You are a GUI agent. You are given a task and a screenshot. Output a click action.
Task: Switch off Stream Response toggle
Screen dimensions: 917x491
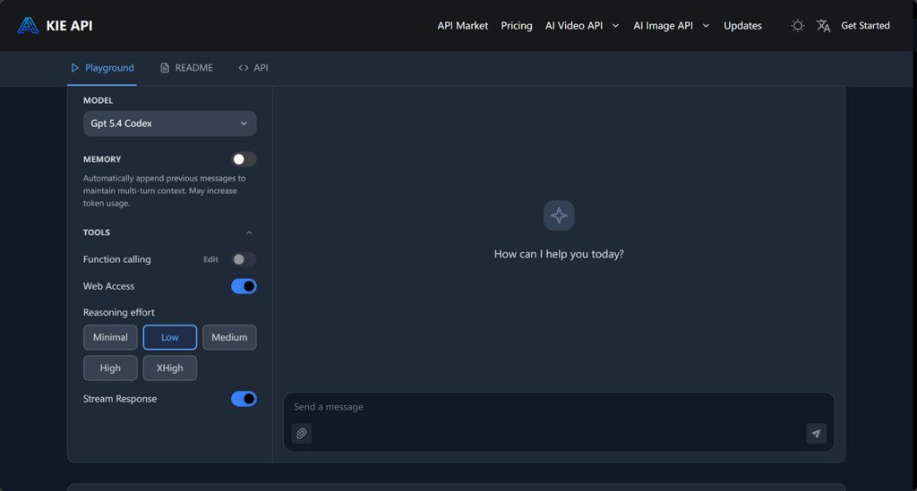point(244,399)
